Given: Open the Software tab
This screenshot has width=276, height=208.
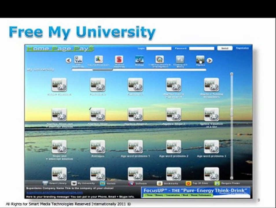Looking at the screenshot, I should 138,183.
